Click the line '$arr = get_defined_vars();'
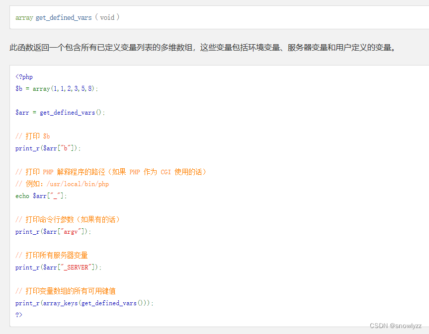This screenshot has width=429, height=334. (x=60, y=113)
